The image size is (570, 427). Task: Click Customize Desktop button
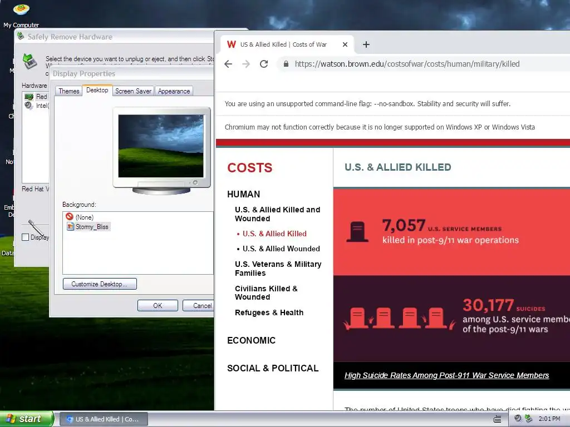100,284
